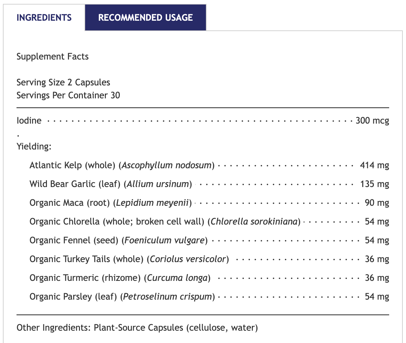The height and width of the screenshot is (343, 406).
Task: Click the 414 mg kelp amount
Action: pos(374,165)
